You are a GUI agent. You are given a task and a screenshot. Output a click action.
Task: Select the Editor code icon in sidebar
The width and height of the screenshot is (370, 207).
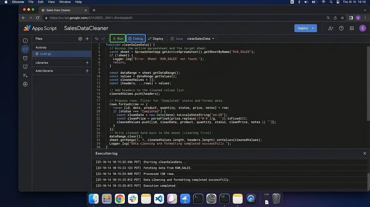pyautogui.click(x=25, y=49)
